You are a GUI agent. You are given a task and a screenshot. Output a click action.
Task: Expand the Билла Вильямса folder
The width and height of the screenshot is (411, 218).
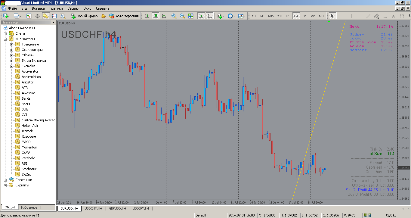12,61
